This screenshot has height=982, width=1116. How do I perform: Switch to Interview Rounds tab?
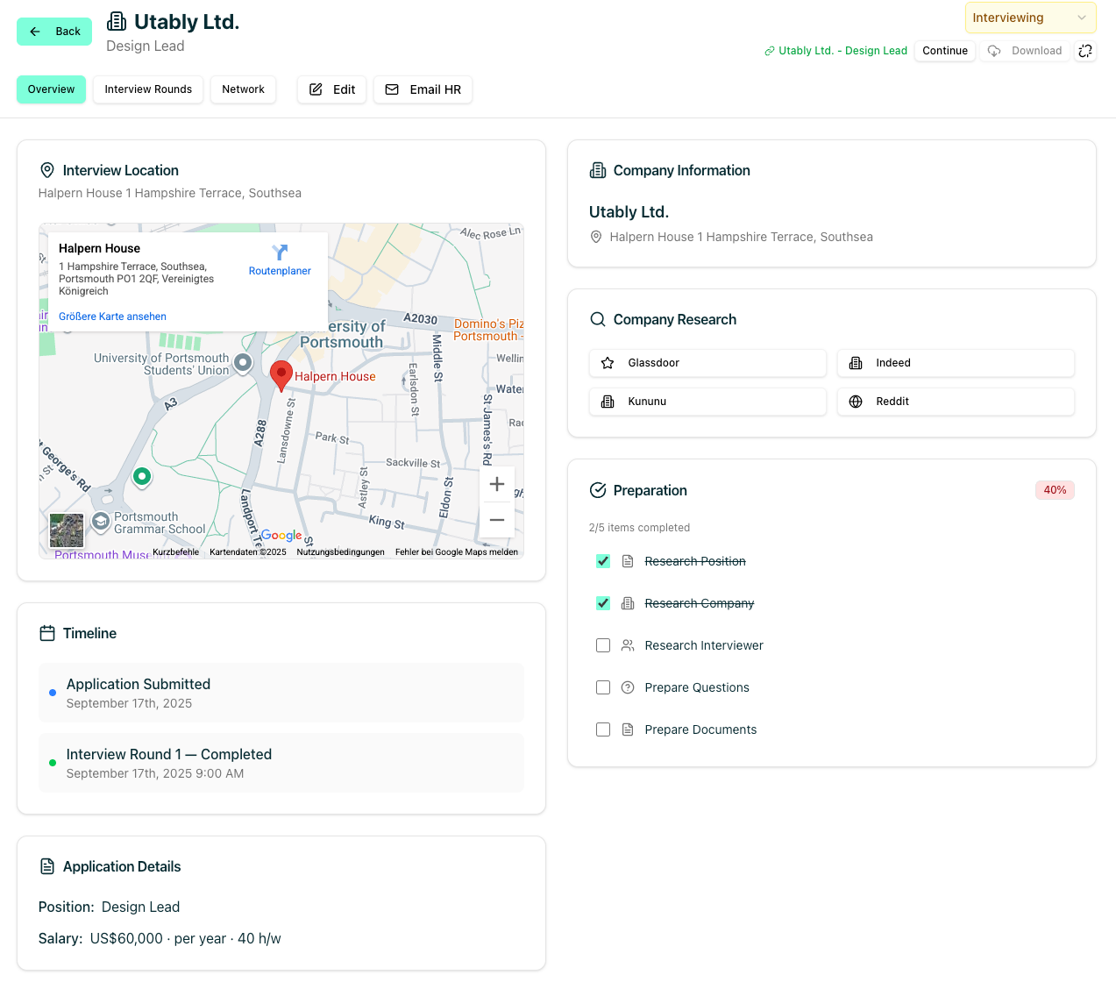pyautogui.click(x=148, y=89)
